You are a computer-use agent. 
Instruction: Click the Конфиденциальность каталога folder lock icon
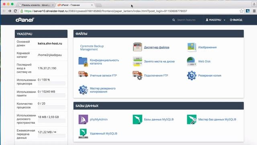pyautogui.click(x=83, y=62)
